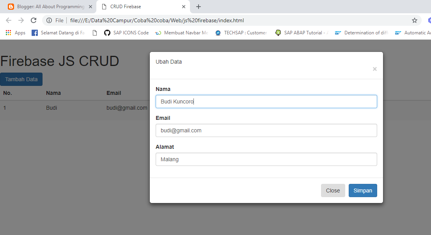Click the GitHub icon beside SAP ICONS Code
The height and width of the screenshot is (235, 431).
pos(107,33)
